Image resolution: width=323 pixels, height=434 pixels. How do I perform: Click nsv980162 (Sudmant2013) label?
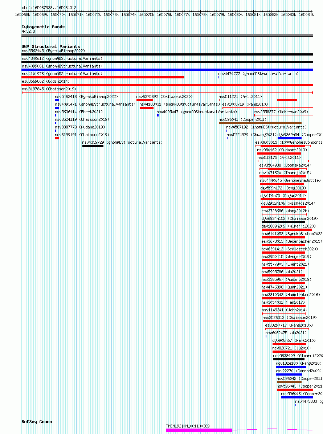tap(282, 150)
